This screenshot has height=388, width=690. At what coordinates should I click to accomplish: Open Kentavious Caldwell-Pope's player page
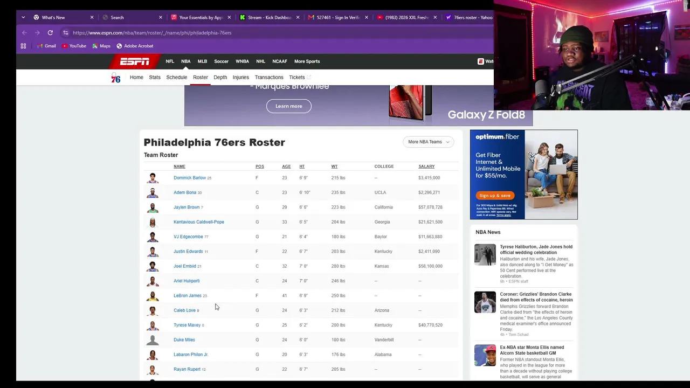tap(199, 222)
